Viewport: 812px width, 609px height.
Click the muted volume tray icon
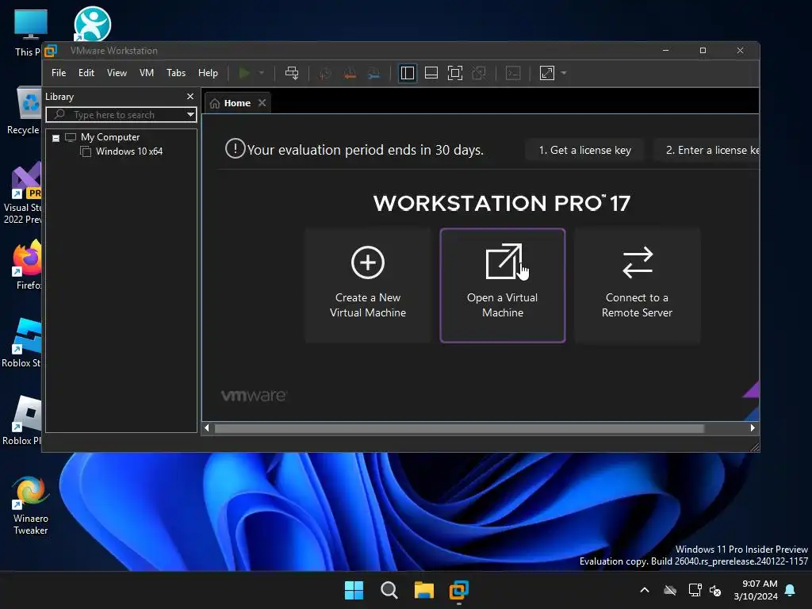tap(716, 590)
